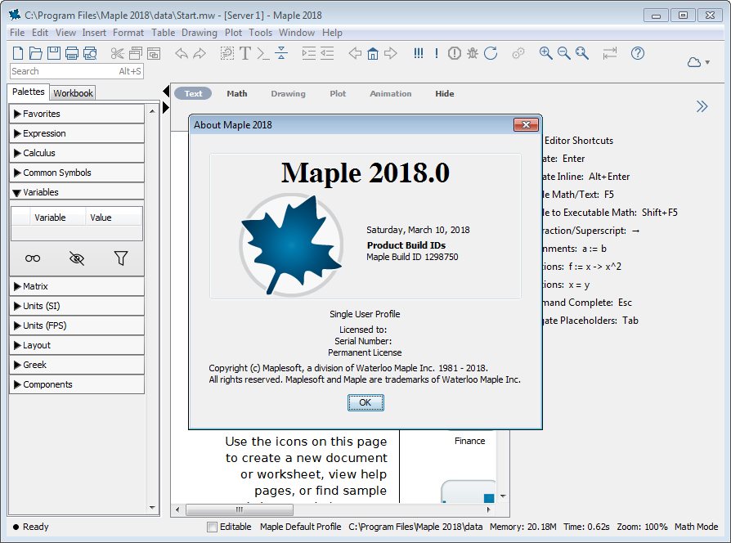Expand the Calculus palette
The width and height of the screenshot is (731, 543).
coord(77,153)
